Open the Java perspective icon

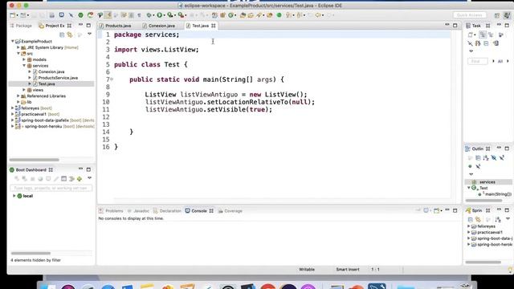tap(497, 15)
